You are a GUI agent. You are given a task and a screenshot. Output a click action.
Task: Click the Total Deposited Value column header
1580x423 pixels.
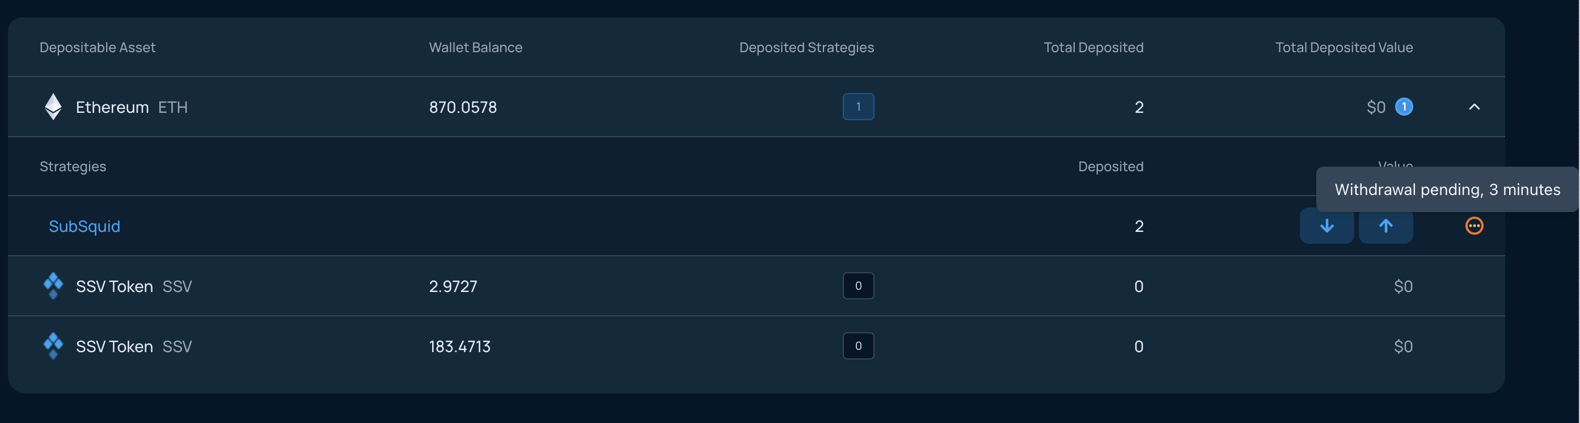(1344, 47)
